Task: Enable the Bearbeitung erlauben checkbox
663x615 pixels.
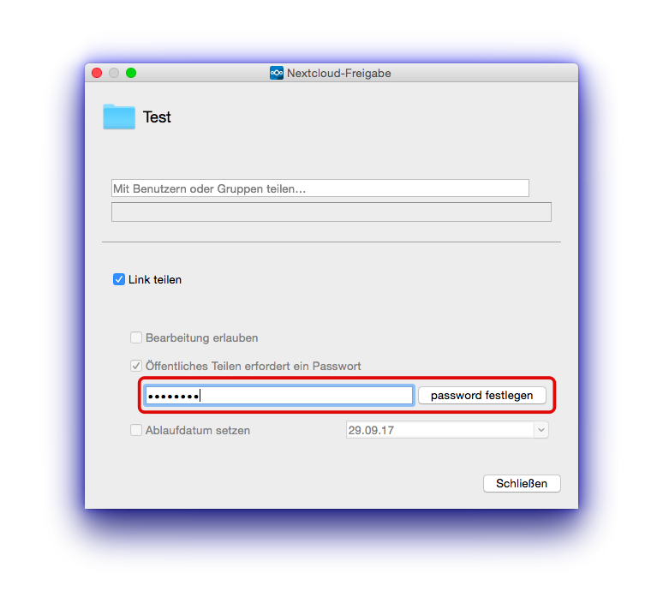Action: [x=135, y=337]
